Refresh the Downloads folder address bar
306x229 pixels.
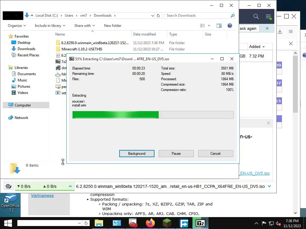coord(158,16)
